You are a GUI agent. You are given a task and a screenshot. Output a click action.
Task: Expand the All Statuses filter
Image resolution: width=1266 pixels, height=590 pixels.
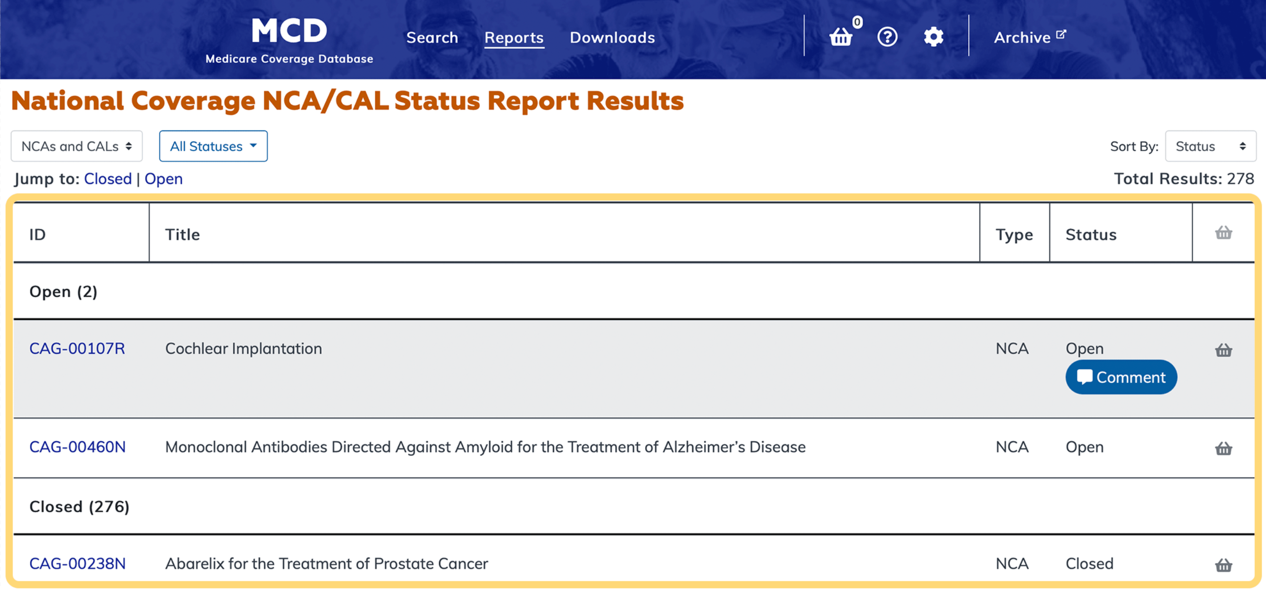click(x=213, y=146)
